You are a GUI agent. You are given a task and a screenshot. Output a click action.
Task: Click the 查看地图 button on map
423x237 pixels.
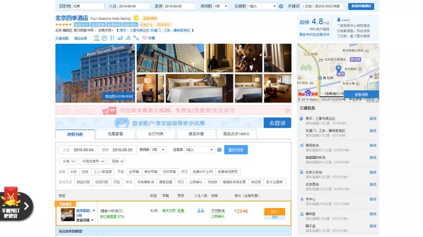(361, 95)
